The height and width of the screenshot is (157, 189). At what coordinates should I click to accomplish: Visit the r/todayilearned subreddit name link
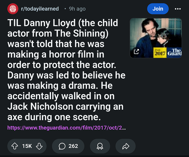click(x=40, y=9)
